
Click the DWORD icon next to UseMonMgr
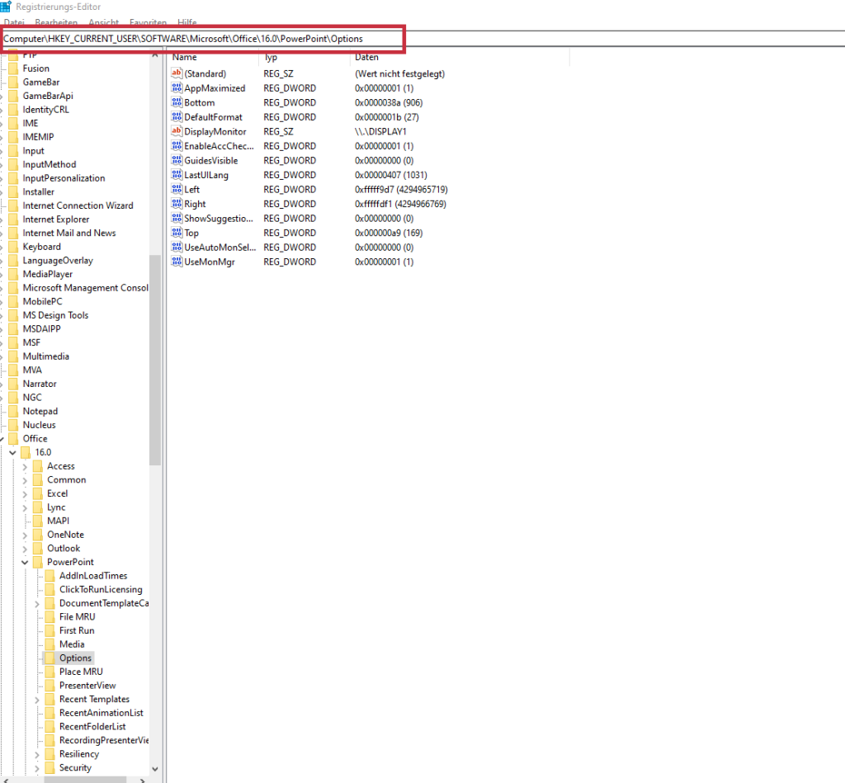176,262
